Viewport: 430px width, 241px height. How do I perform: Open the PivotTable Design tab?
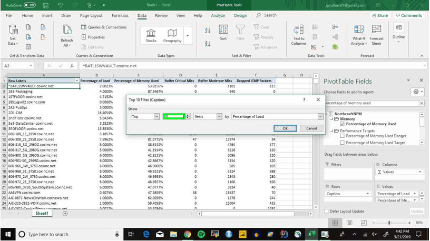pyautogui.click(x=240, y=16)
